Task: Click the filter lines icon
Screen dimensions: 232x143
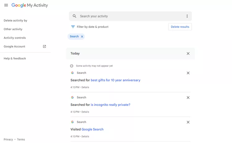Action: (x=73, y=27)
